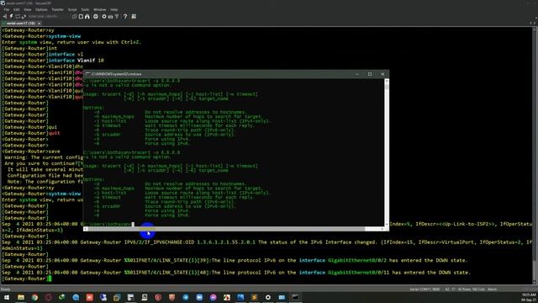Viewport: 538px width, 303px height.
Task: Click the 'Ready' status bar text
Action: point(6,290)
